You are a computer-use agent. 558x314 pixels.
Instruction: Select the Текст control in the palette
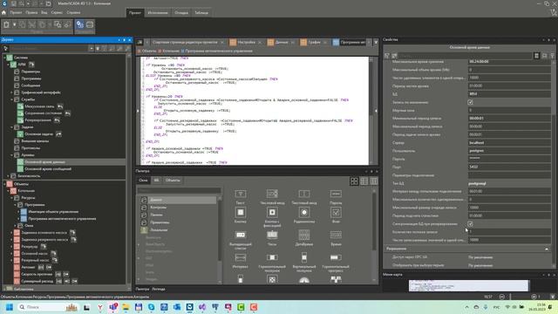241,197
